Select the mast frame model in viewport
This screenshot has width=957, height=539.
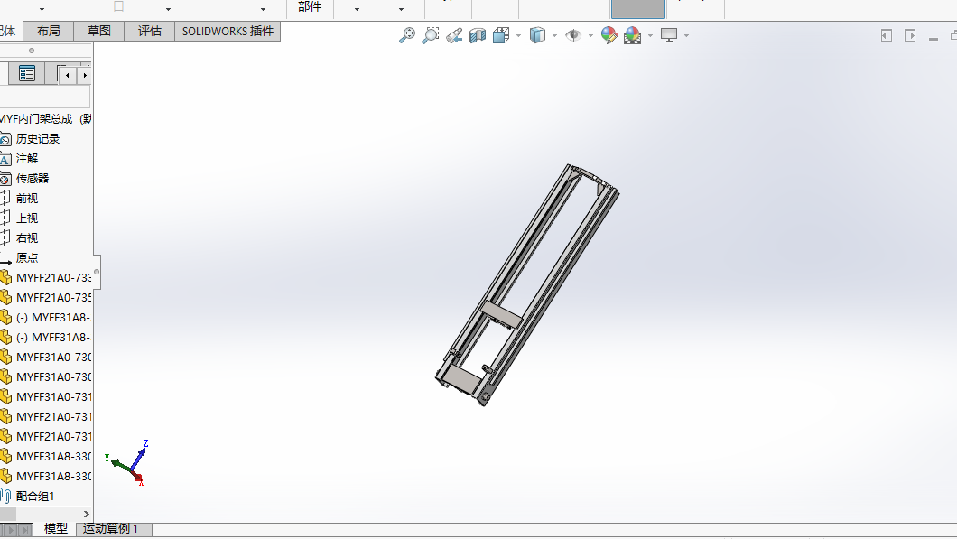pyautogui.click(x=526, y=285)
